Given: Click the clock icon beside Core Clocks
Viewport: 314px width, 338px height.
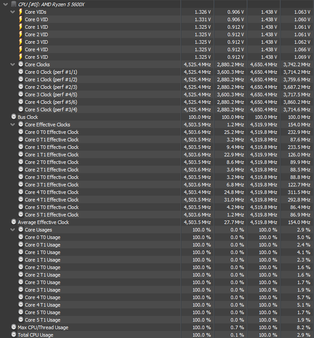Looking at the screenshot, I should [x=21, y=64].
